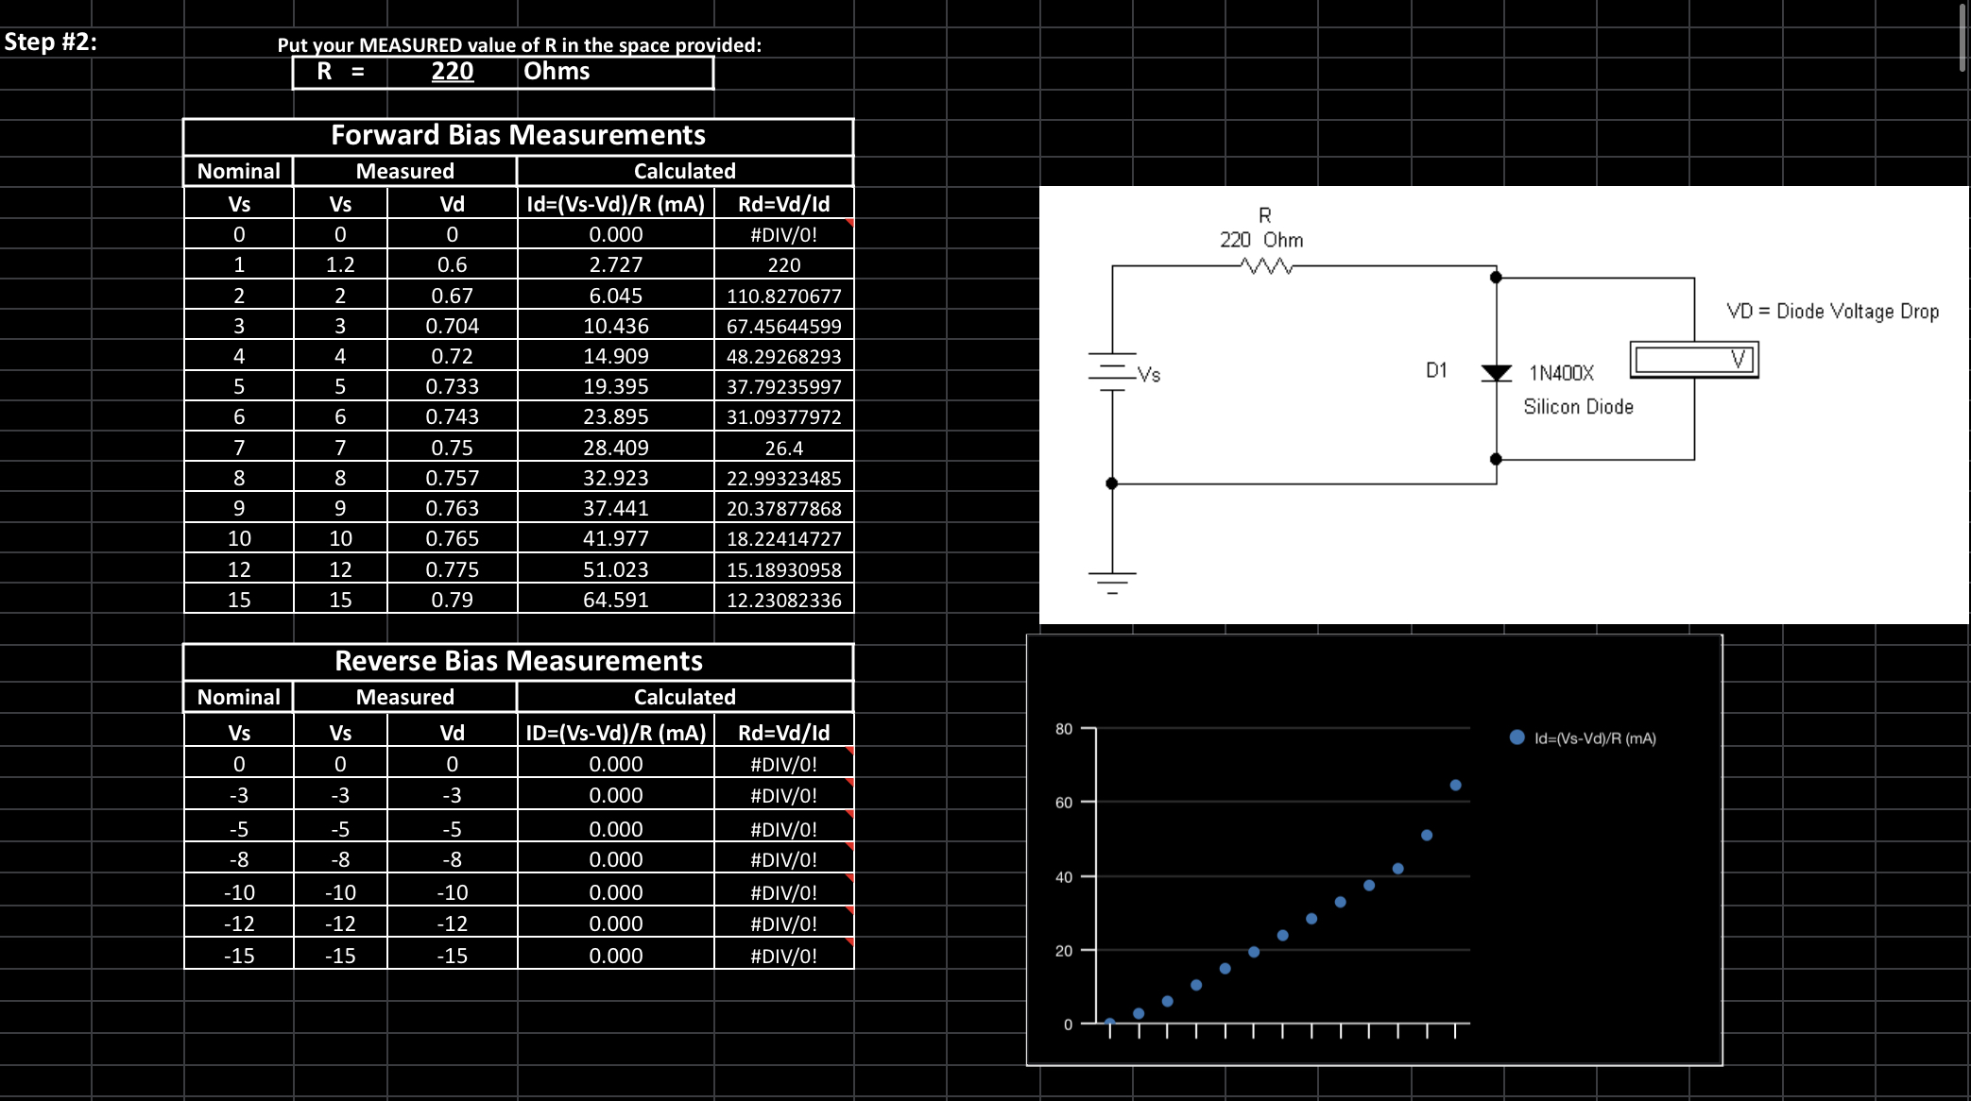
Task: Click the chart y-axis label 80
Action: (x=1064, y=729)
